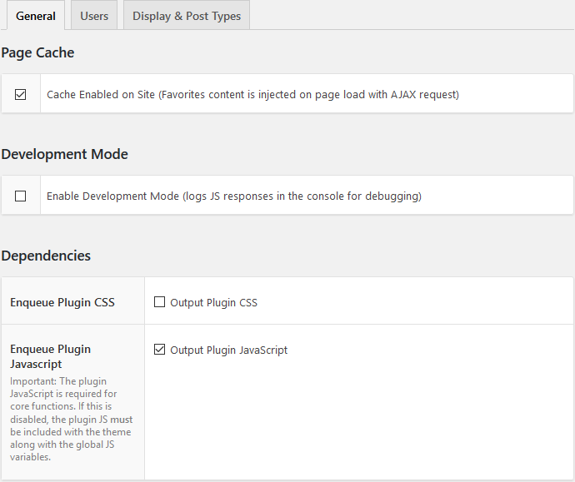Click the 'Output Plugin JavaScript' label text
The height and width of the screenshot is (482, 575).
coord(228,350)
